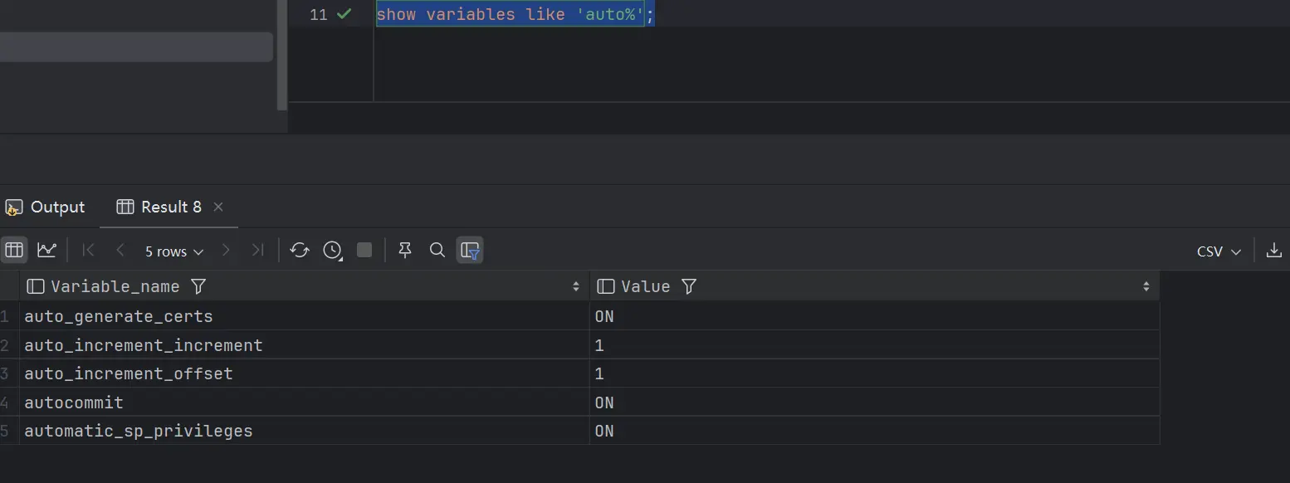The width and height of the screenshot is (1290, 483).
Task: Switch to the Output tab
Action: click(46, 207)
